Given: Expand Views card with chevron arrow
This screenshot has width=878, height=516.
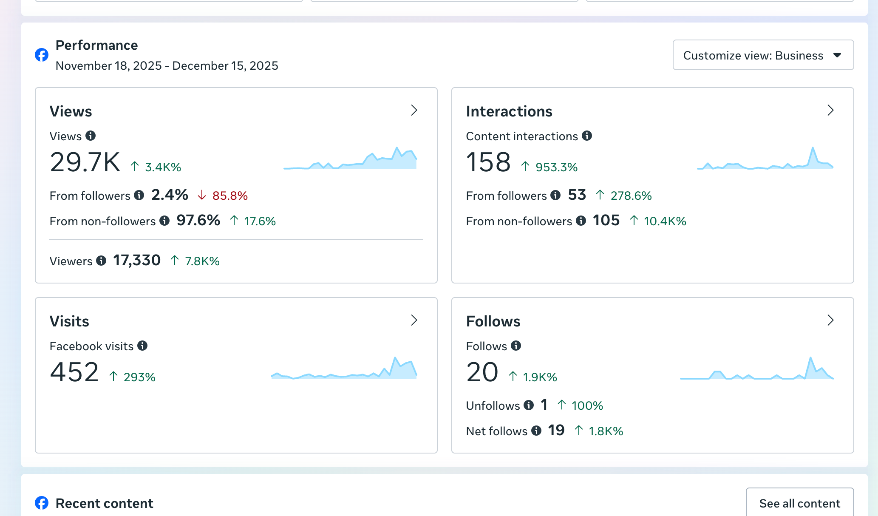Looking at the screenshot, I should click(414, 111).
